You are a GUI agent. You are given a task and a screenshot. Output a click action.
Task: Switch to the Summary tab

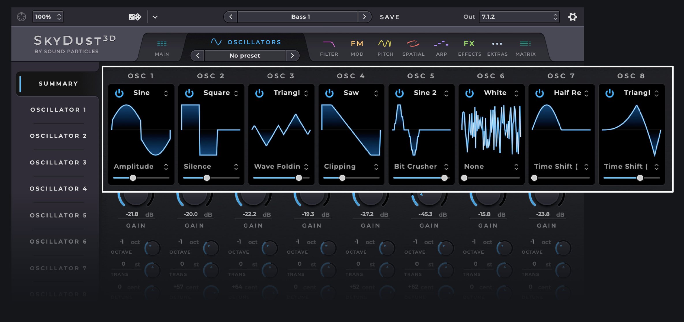click(58, 83)
